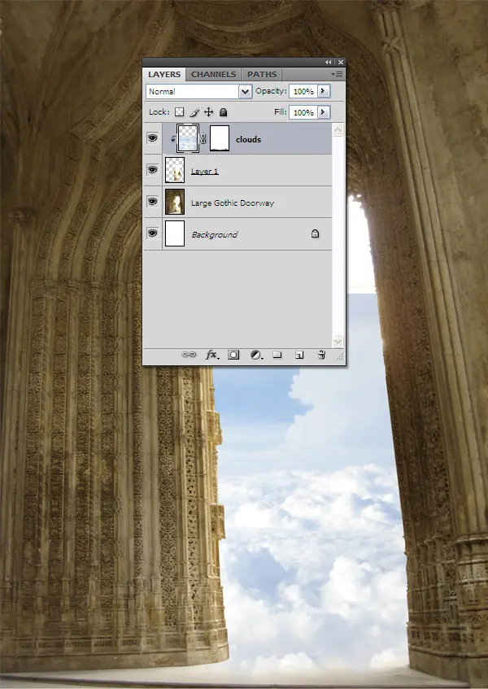Toggle visibility of the Background layer
Screen dimensions: 488x689
click(x=152, y=233)
